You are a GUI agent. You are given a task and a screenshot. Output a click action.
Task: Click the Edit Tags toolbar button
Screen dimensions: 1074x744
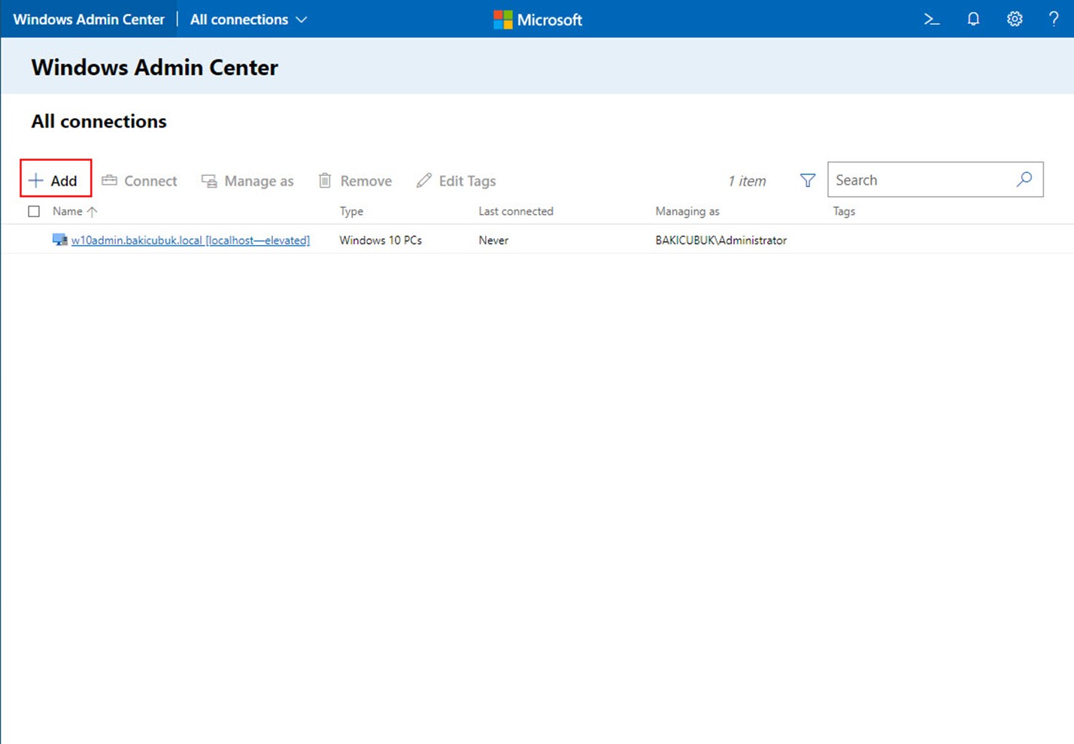click(457, 181)
